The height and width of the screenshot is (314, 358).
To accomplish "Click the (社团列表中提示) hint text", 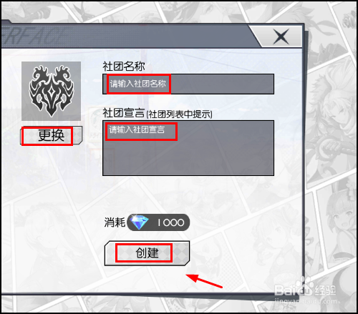I will tap(179, 114).
